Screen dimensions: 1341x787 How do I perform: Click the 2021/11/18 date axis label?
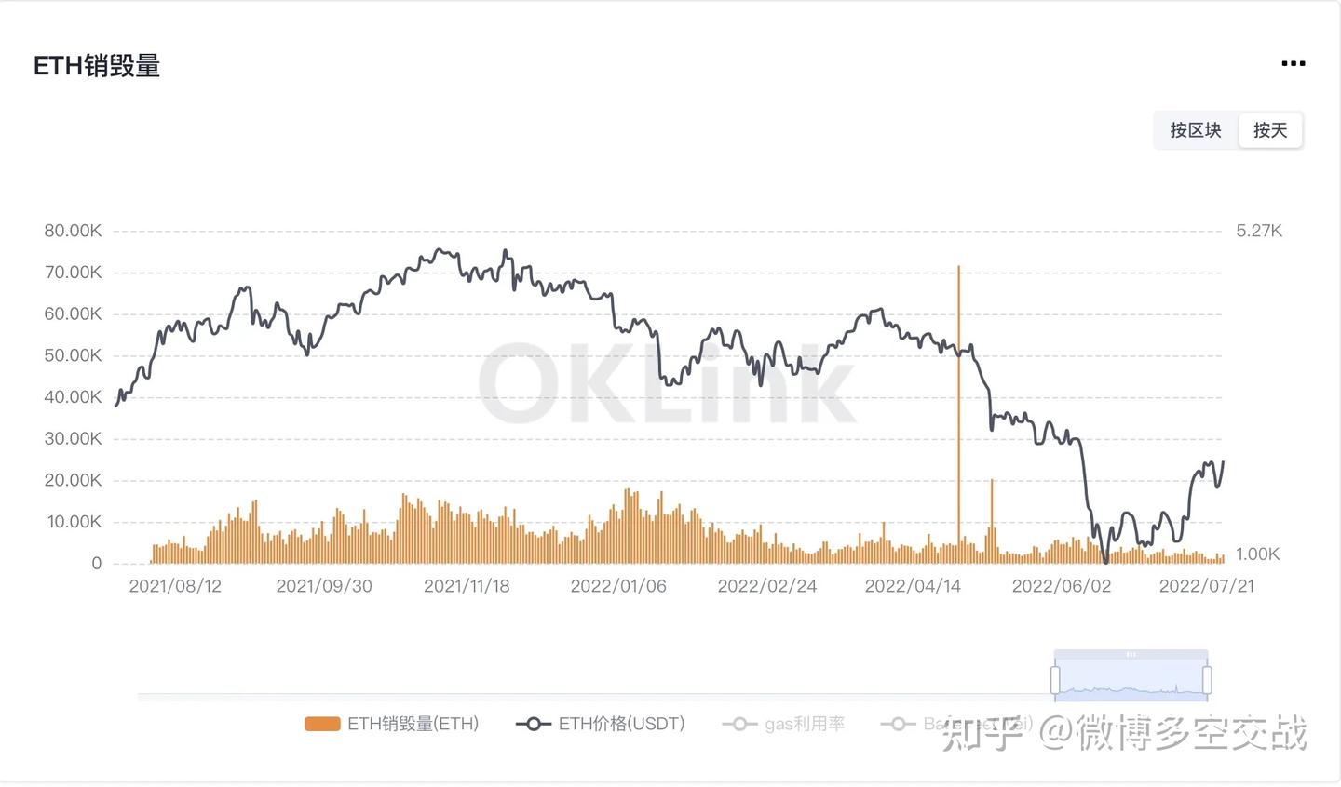467,586
